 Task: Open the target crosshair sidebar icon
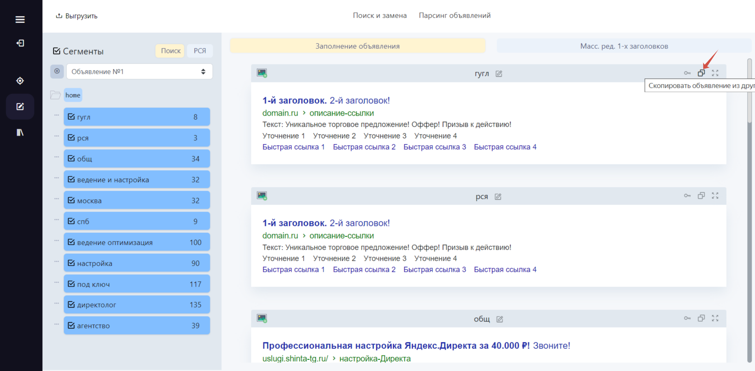[x=20, y=81]
